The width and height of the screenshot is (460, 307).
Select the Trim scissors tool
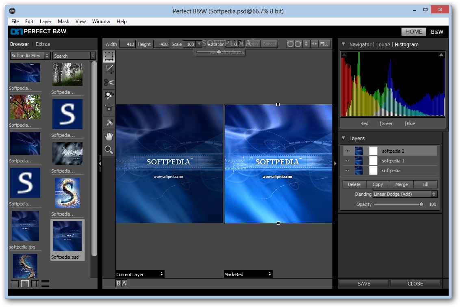109,82
